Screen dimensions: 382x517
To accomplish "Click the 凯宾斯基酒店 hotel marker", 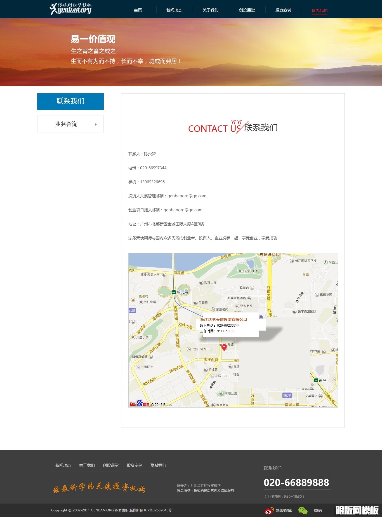I will click(x=249, y=298).
